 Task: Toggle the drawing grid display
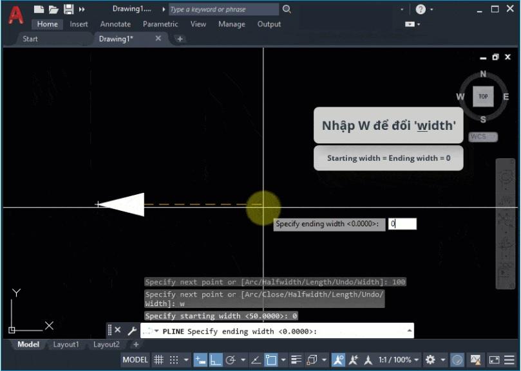tap(159, 359)
